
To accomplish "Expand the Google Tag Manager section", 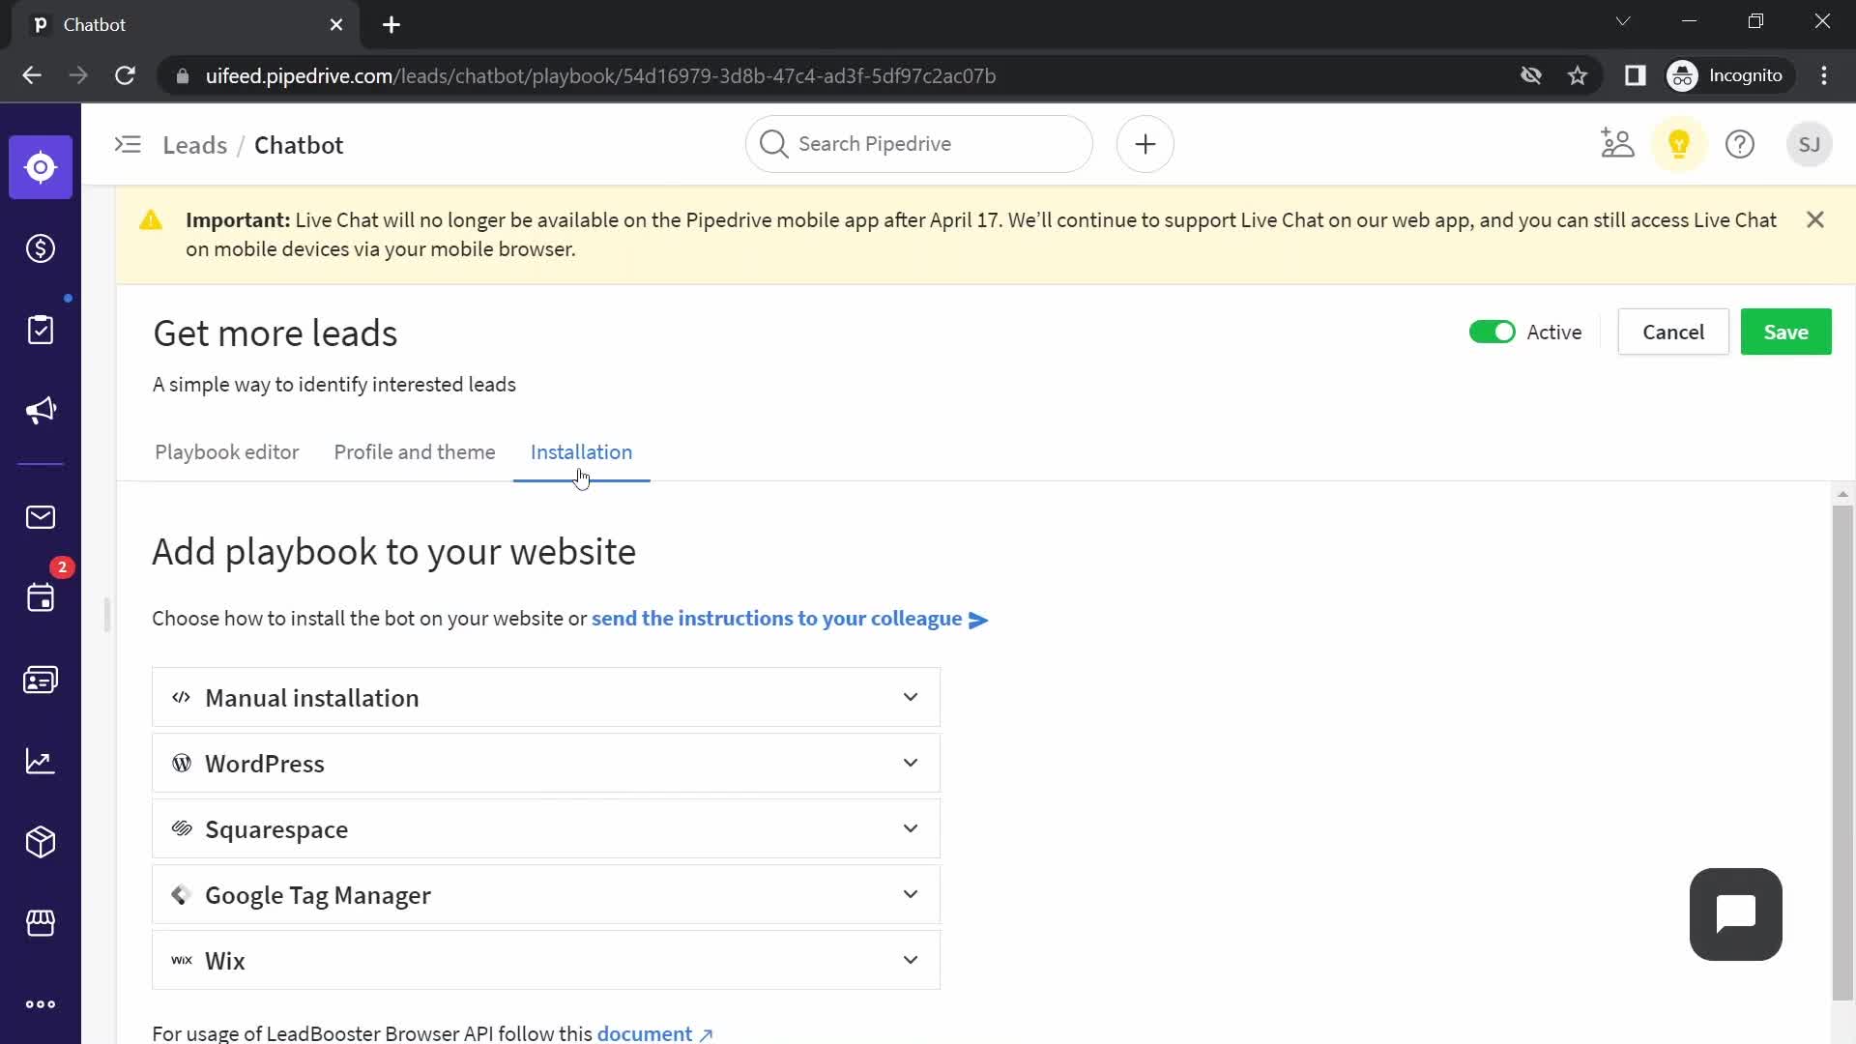I will (545, 895).
